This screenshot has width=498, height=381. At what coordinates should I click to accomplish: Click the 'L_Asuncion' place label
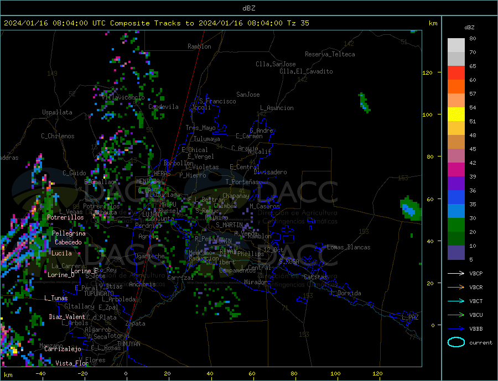[x=277, y=108]
